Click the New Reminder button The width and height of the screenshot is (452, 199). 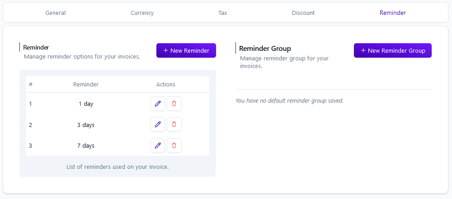coord(186,50)
